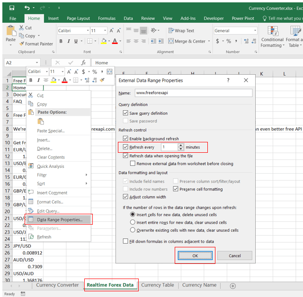Add new sheet with plus icon

pos(232,286)
